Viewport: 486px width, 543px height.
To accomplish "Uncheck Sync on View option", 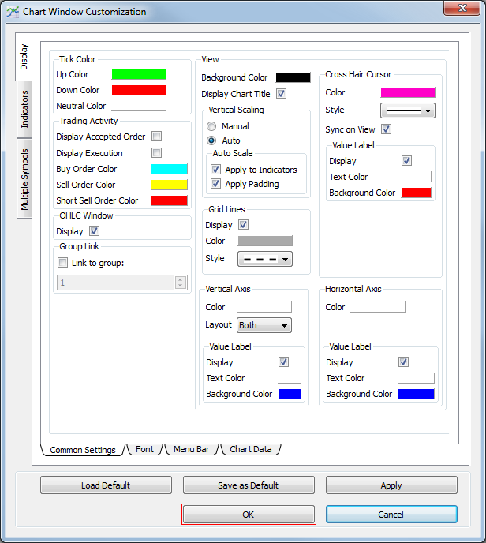I will click(386, 129).
